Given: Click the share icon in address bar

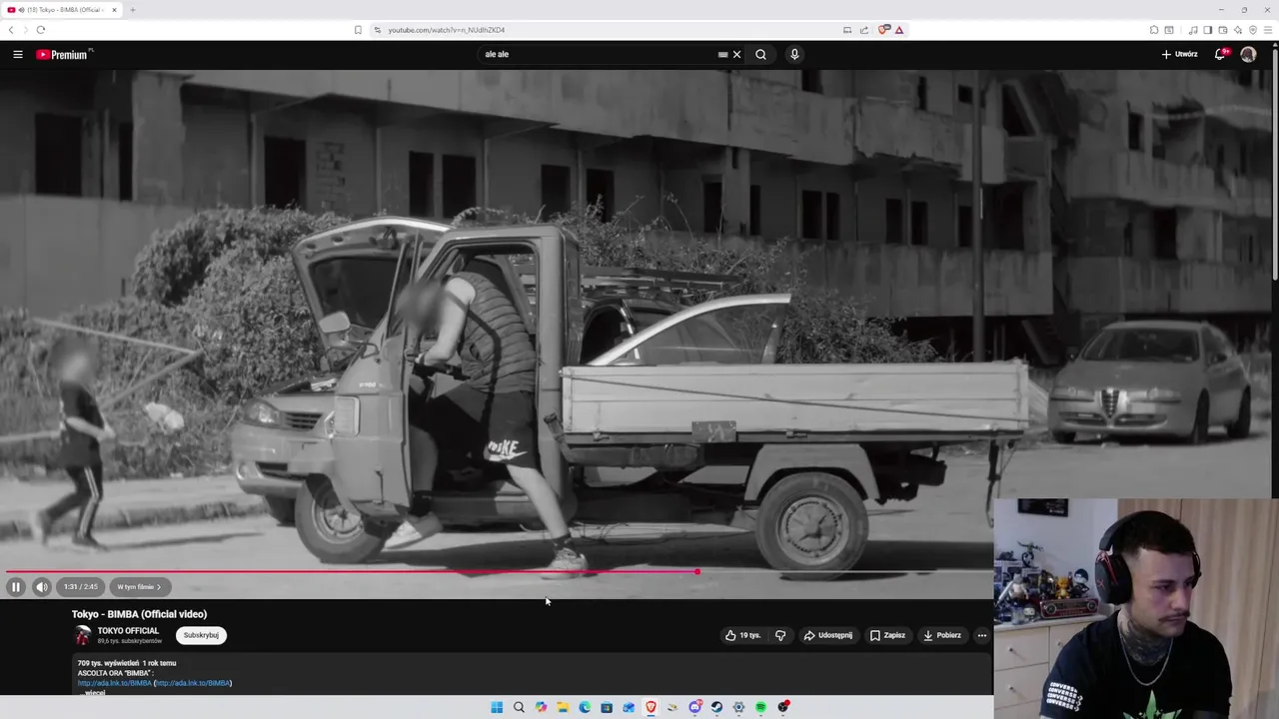Looking at the screenshot, I should click(864, 30).
